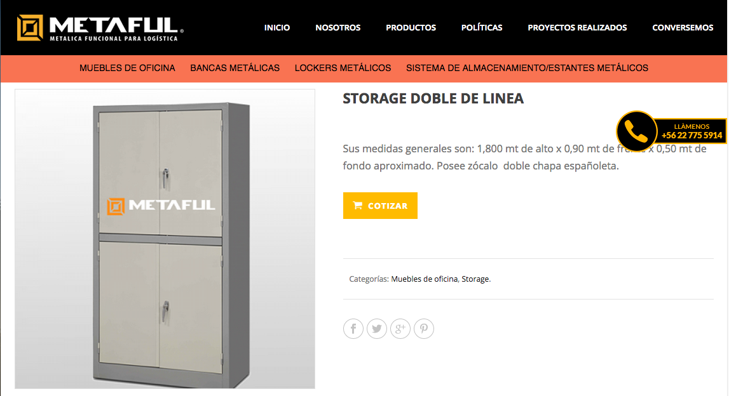Image resolution: width=729 pixels, height=396 pixels.
Task: Pin product with Pinterest icon
Action: [x=424, y=329]
